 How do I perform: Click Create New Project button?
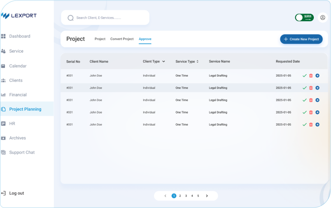click(301, 39)
